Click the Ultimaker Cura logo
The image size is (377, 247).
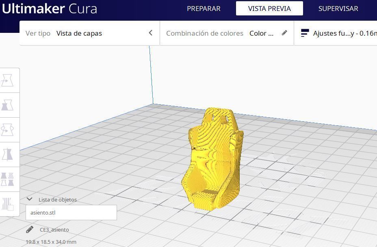[49, 9]
